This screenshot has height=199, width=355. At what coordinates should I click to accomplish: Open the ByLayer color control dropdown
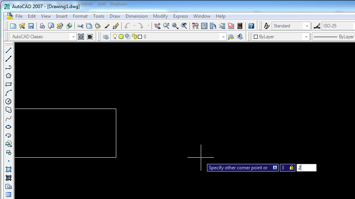tap(306, 37)
